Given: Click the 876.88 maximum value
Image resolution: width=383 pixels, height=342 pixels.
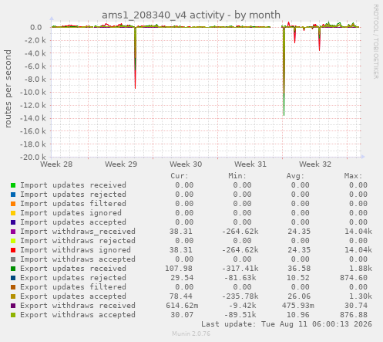Looking at the screenshot, I should (354, 315).
